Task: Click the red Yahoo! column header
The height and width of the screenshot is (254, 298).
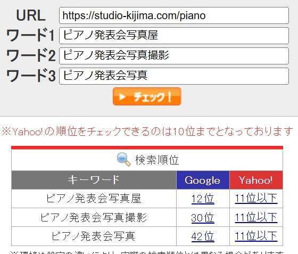Action: tap(256, 180)
